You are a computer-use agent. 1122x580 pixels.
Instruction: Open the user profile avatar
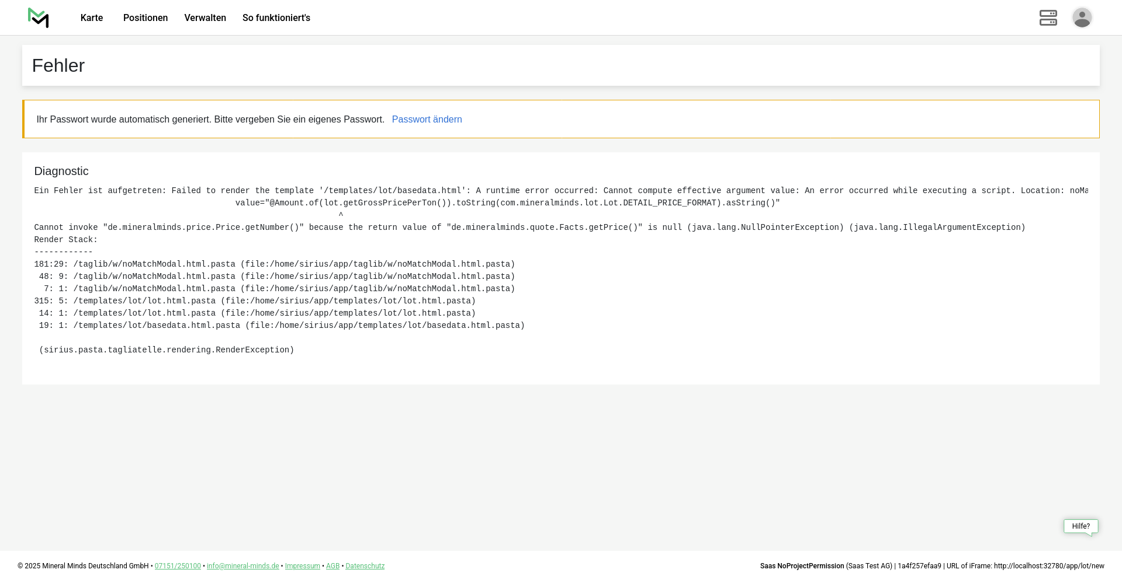1082,18
